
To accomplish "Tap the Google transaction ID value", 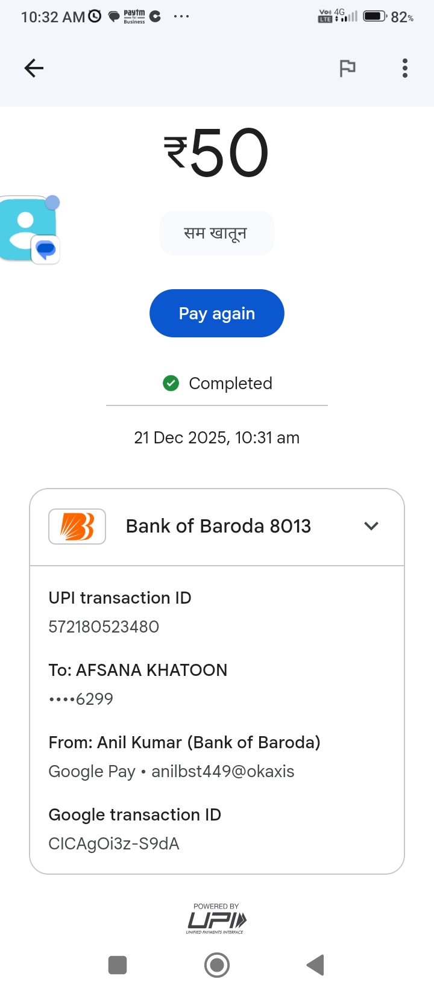I will pyautogui.click(x=114, y=844).
